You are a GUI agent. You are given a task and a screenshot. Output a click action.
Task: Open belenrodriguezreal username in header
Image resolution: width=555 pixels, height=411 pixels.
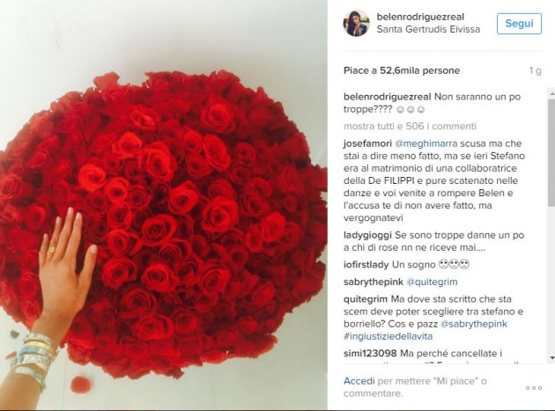click(420, 17)
